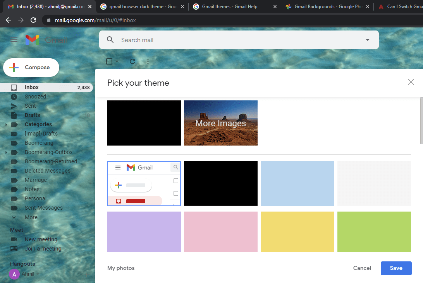Select the black image theme in top row
This screenshot has height=283, width=423.
click(x=144, y=123)
